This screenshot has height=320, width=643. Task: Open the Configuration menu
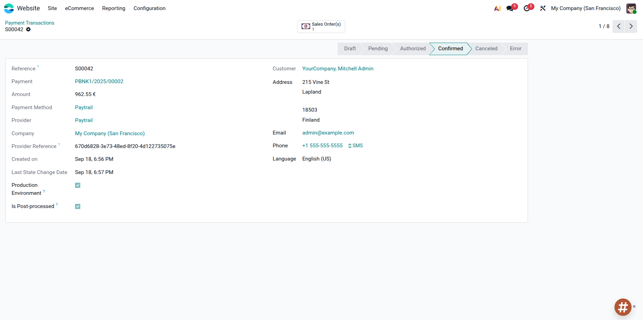click(149, 8)
